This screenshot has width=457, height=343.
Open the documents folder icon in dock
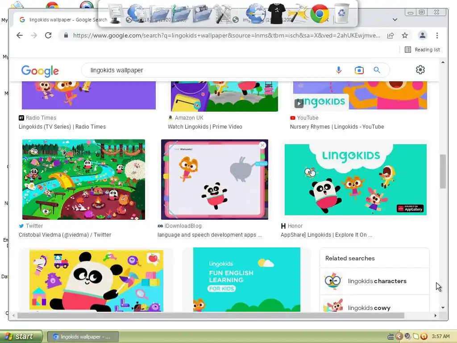[159, 14]
